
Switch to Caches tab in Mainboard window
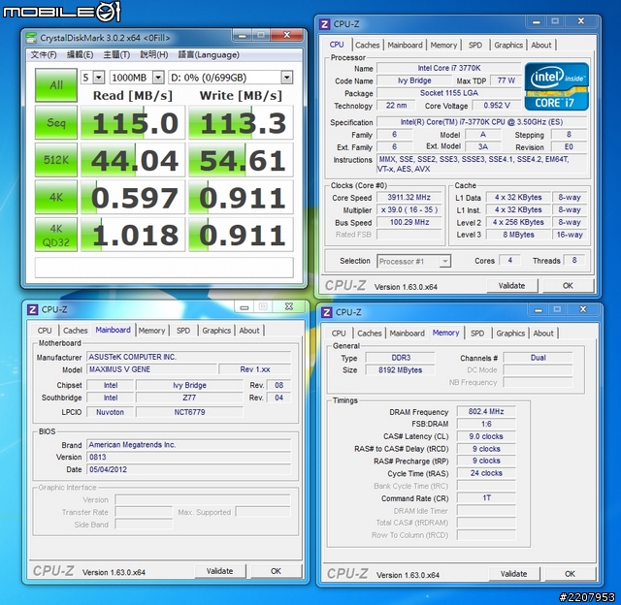76,331
